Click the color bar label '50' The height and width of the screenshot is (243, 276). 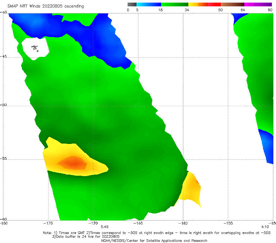point(220,10)
